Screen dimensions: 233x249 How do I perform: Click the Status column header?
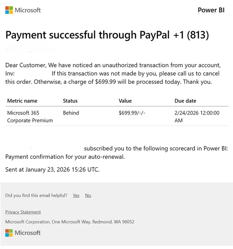point(70,101)
